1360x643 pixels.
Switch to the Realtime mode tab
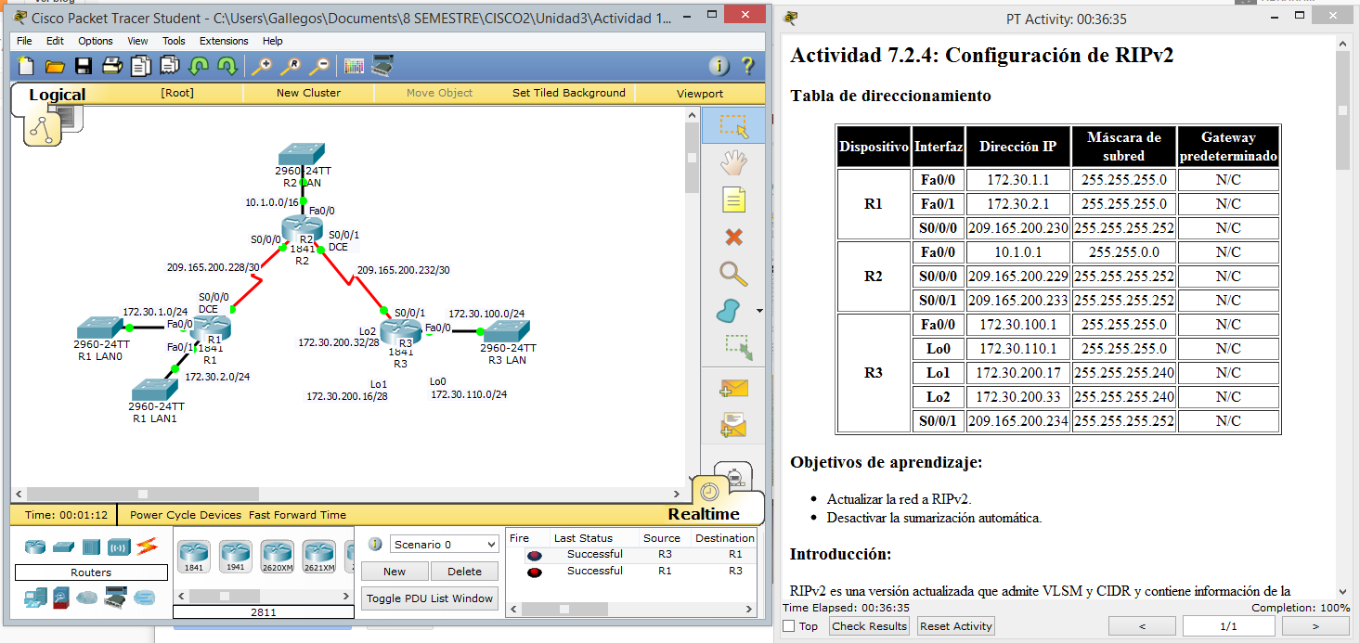(704, 514)
